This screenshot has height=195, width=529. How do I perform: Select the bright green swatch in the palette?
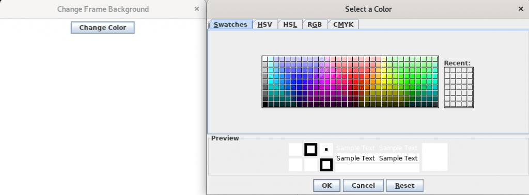pyautogui.click(x=413, y=82)
